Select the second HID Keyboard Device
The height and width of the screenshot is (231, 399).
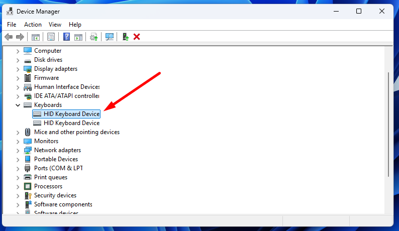[x=71, y=123]
